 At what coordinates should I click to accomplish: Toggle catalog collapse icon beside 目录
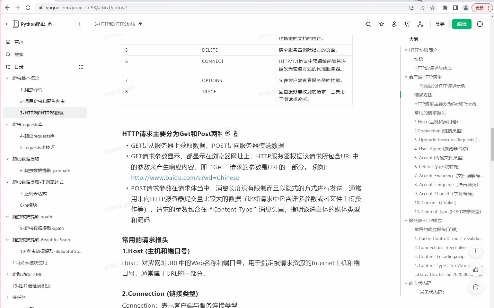coord(81,67)
